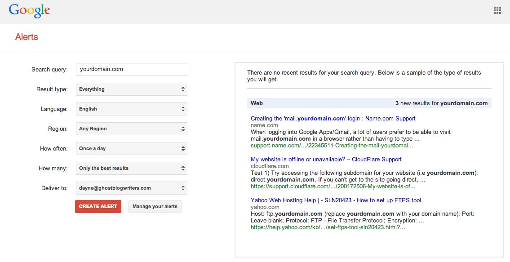Click the green help.yahoo.com URL
The image size is (510, 262).
coord(328,227)
